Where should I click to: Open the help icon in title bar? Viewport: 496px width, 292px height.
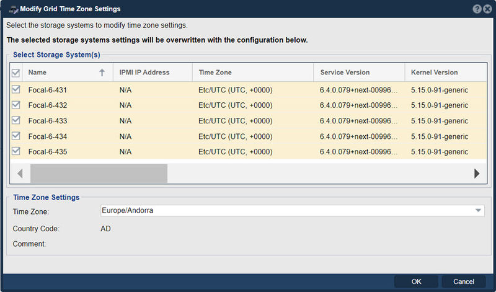coord(477,9)
